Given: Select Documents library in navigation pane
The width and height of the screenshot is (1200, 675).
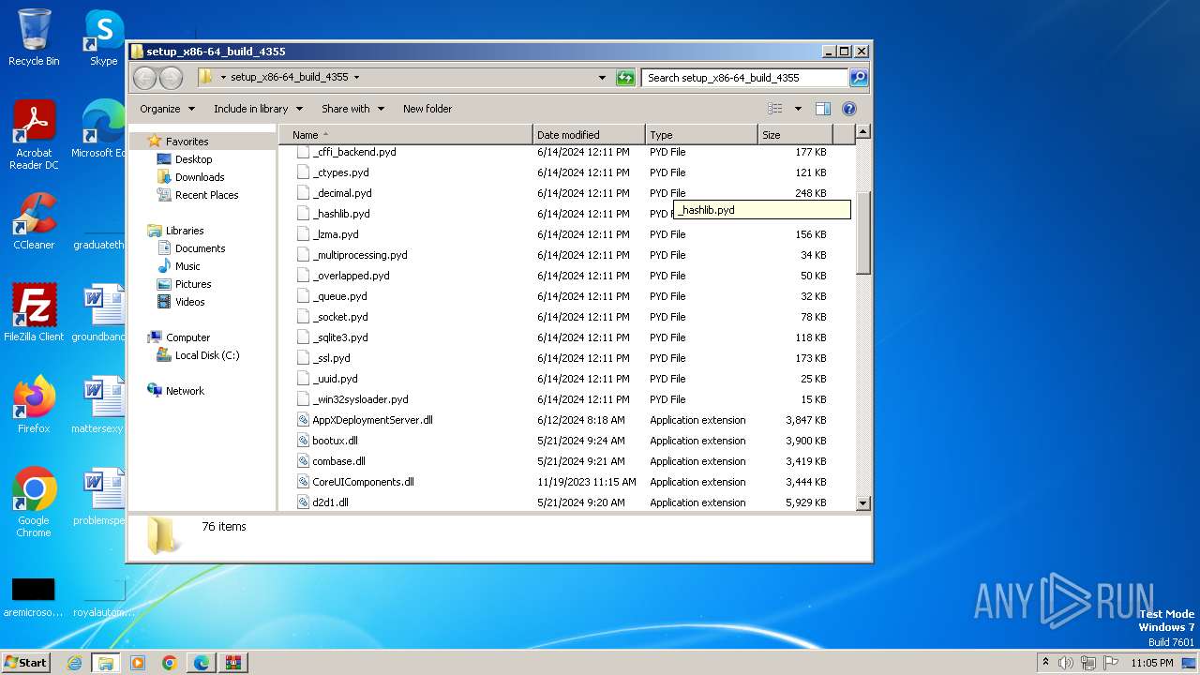Looking at the screenshot, I should pyautogui.click(x=200, y=248).
